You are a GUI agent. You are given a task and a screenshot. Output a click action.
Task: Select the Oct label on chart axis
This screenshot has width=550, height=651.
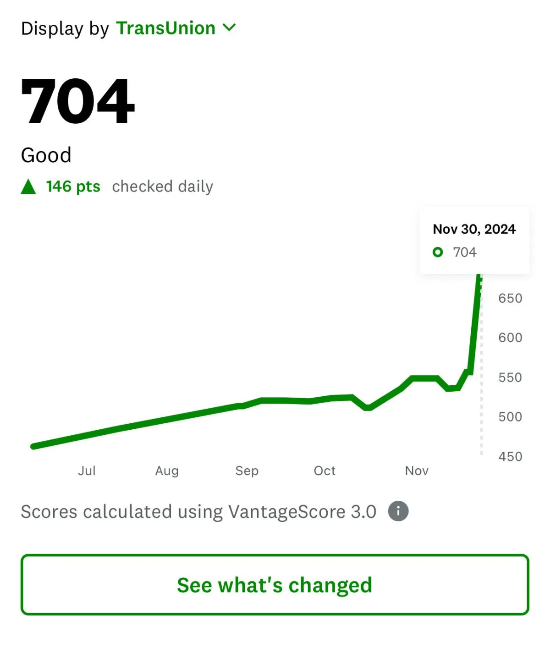coord(324,470)
